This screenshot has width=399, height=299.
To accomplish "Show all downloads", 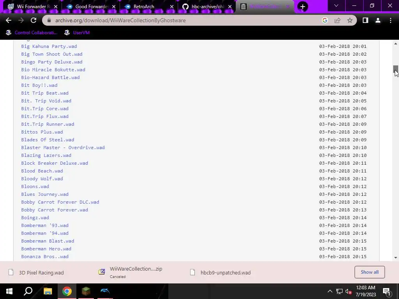I will [x=369, y=272].
